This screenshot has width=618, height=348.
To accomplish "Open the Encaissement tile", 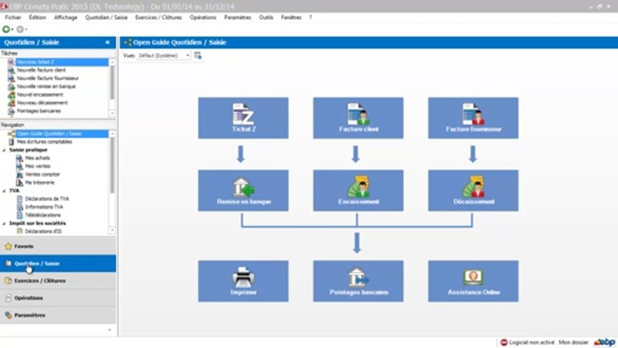I will 358,190.
